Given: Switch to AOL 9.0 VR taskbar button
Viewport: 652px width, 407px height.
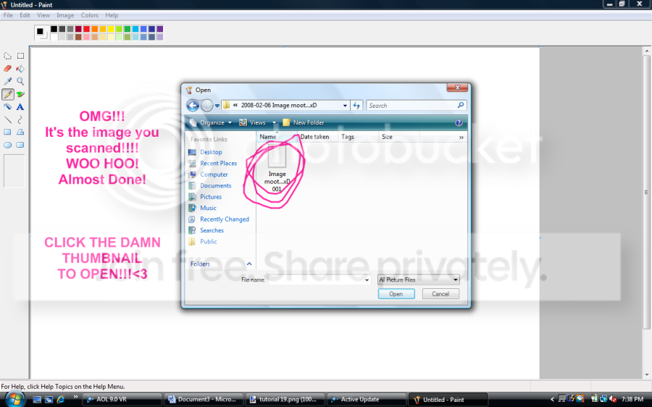Looking at the screenshot, I should [122, 400].
